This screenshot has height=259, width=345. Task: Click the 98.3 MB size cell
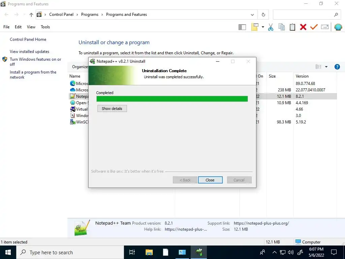pos(284,122)
